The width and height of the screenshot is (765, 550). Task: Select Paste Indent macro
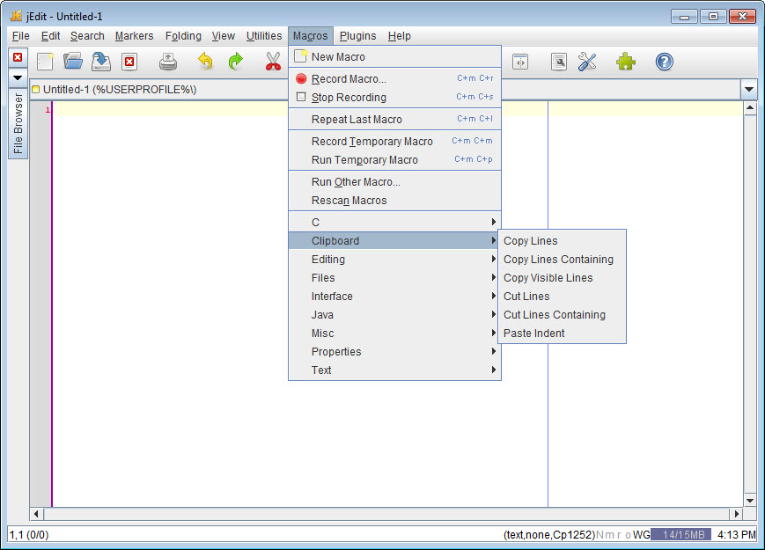point(562,334)
